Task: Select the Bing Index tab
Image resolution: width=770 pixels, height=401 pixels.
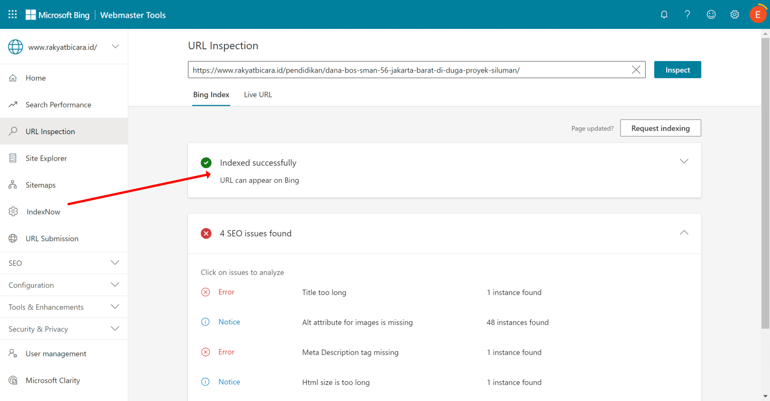Action: [211, 94]
